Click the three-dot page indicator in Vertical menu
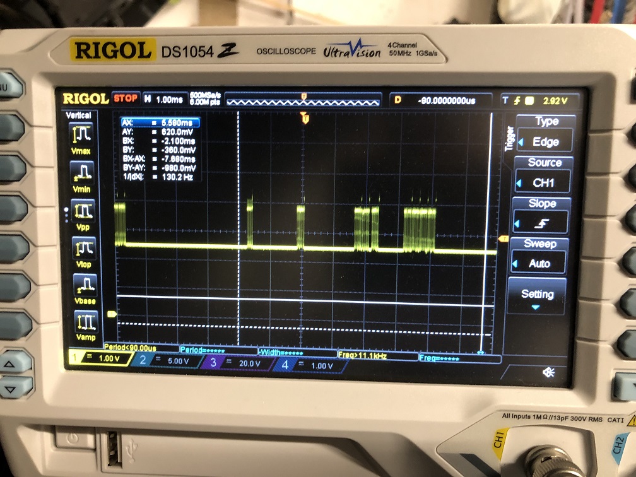The height and width of the screenshot is (477, 636). tap(66, 215)
